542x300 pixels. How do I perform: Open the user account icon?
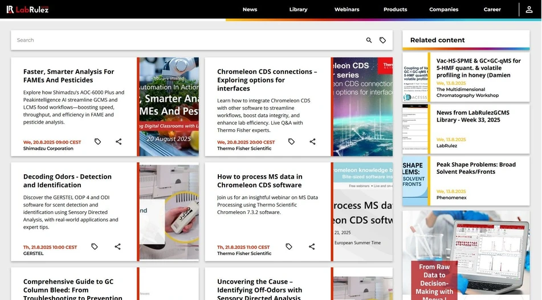[529, 10]
